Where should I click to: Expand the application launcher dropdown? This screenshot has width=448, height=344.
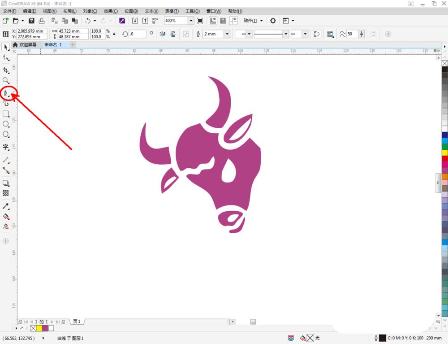(x=293, y=21)
